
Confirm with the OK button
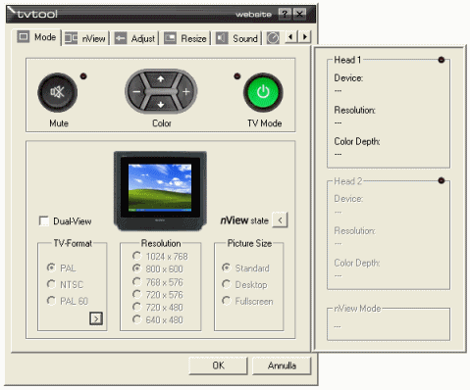coord(218,366)
